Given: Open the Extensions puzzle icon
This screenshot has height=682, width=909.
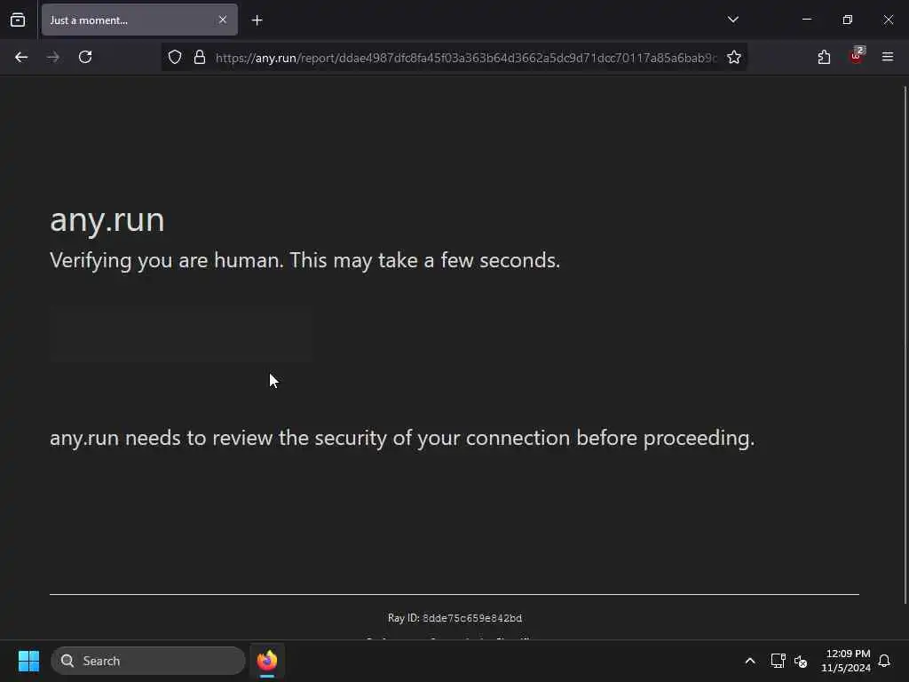Looking at the screenshot, I should click(x=824, y=57).
